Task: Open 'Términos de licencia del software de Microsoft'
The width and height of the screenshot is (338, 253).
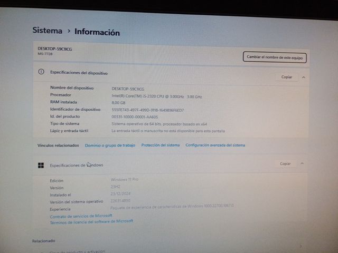Action: pos(91,221)
